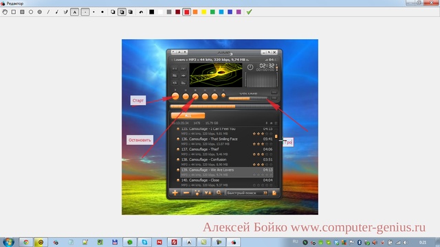Select the empty rectangle outline tool
This screenshot has width=440, height=247.
(14, 12)
